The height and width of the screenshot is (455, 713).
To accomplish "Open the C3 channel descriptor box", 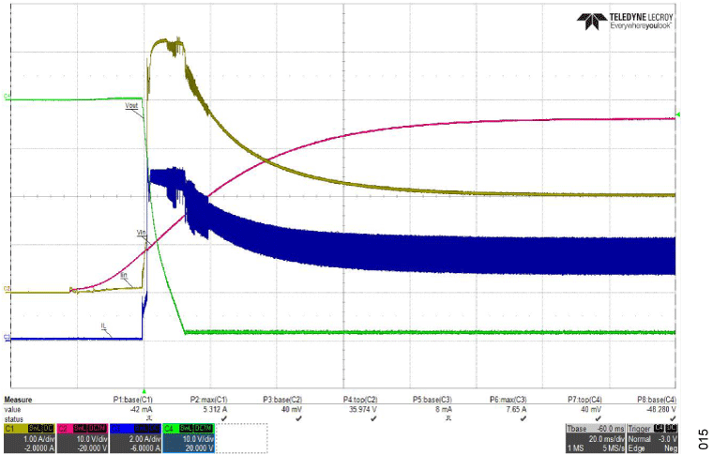I will [136, 436].
